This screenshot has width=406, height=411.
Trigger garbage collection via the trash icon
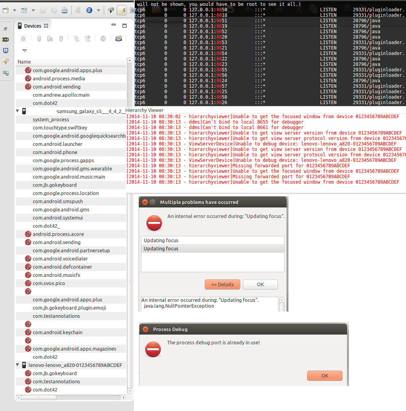coord(61,39)
